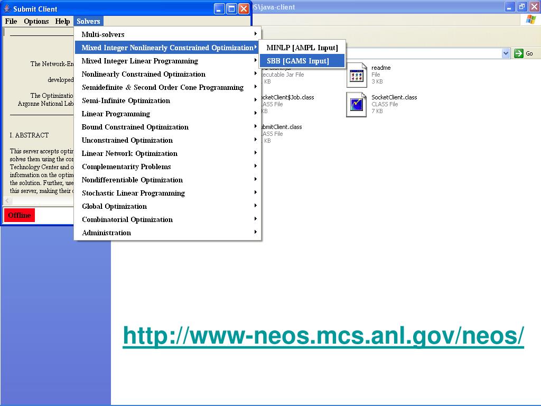Screen dimensions: 541x406
Task: Open Nonlinearly Constrained Optimization submenu
Action: pos(167,74)
